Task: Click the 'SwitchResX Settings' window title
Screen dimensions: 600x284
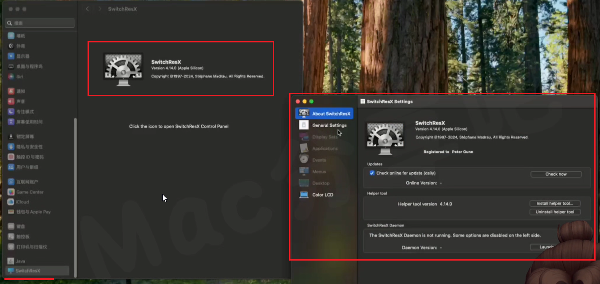Action: click(390, 102)
